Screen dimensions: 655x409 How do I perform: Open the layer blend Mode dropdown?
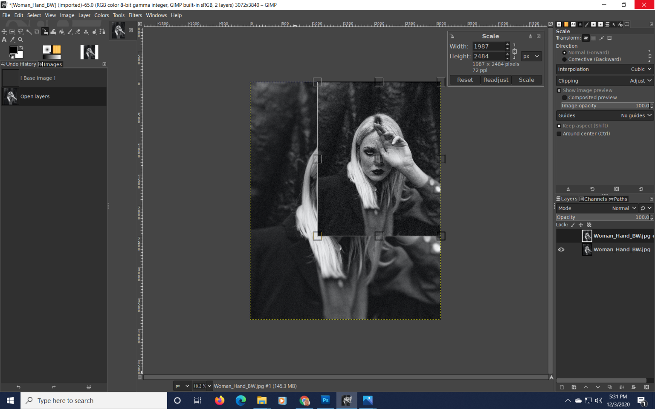(x=624, y=208)
